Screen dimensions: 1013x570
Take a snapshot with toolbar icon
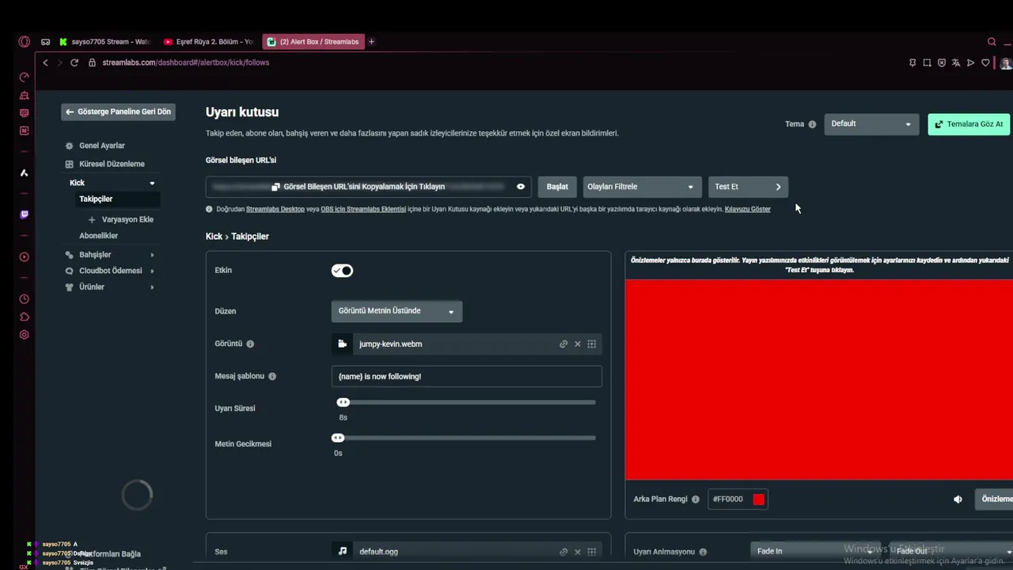coord(927,63)
